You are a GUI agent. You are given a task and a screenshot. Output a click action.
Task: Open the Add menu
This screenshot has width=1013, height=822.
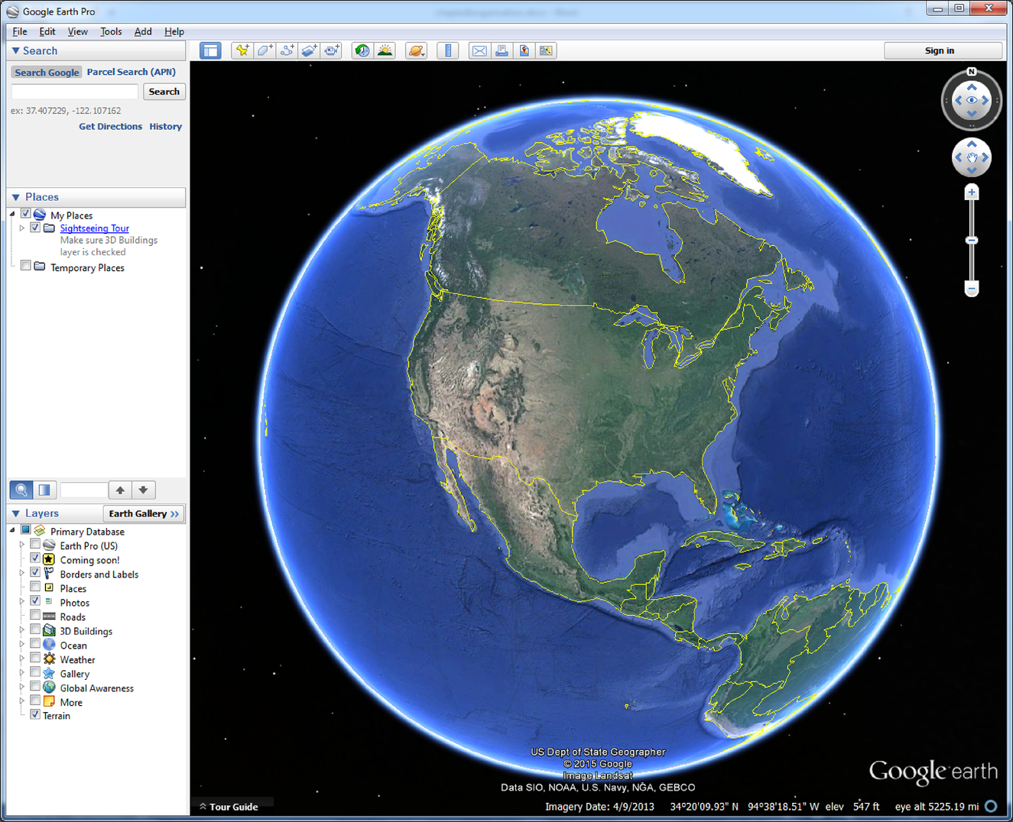coord(143,31)
